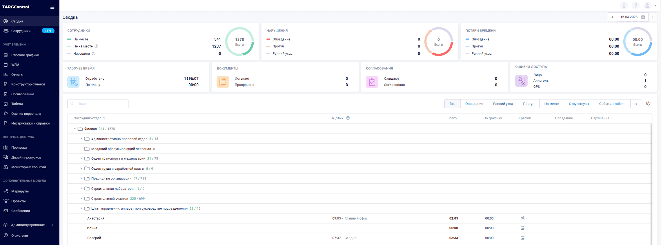This screenshot has height=245, width=661.
Task: Go to Мониторинг событий page
Action: [28, 167]
